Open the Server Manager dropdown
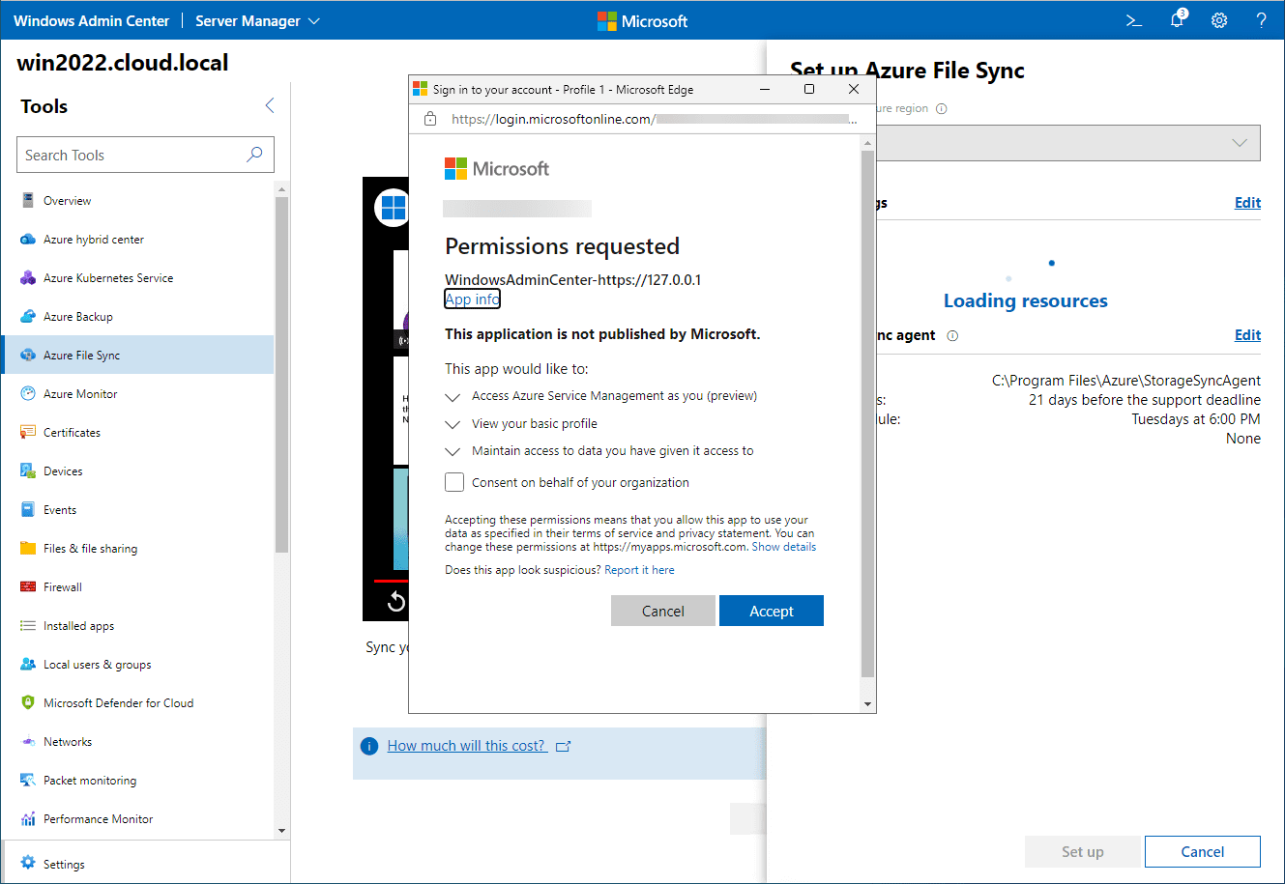This screenshot has width=1285, height=884. 256,19
